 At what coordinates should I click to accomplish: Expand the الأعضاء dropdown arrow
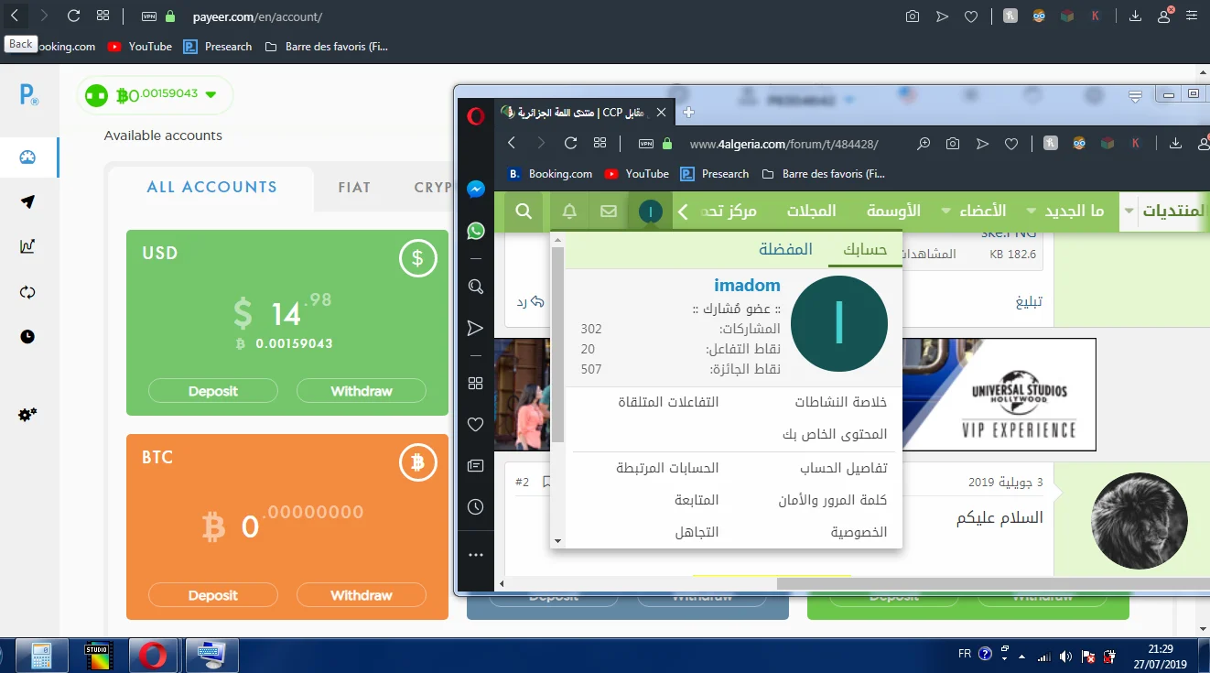coord(1032,212)
